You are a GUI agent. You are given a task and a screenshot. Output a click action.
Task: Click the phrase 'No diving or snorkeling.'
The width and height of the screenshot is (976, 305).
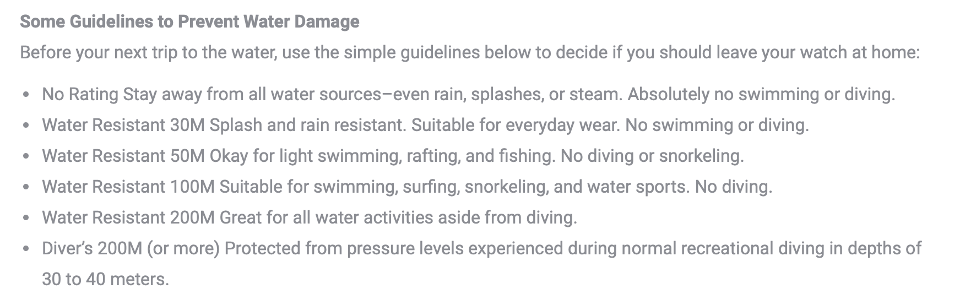point(652,156)
